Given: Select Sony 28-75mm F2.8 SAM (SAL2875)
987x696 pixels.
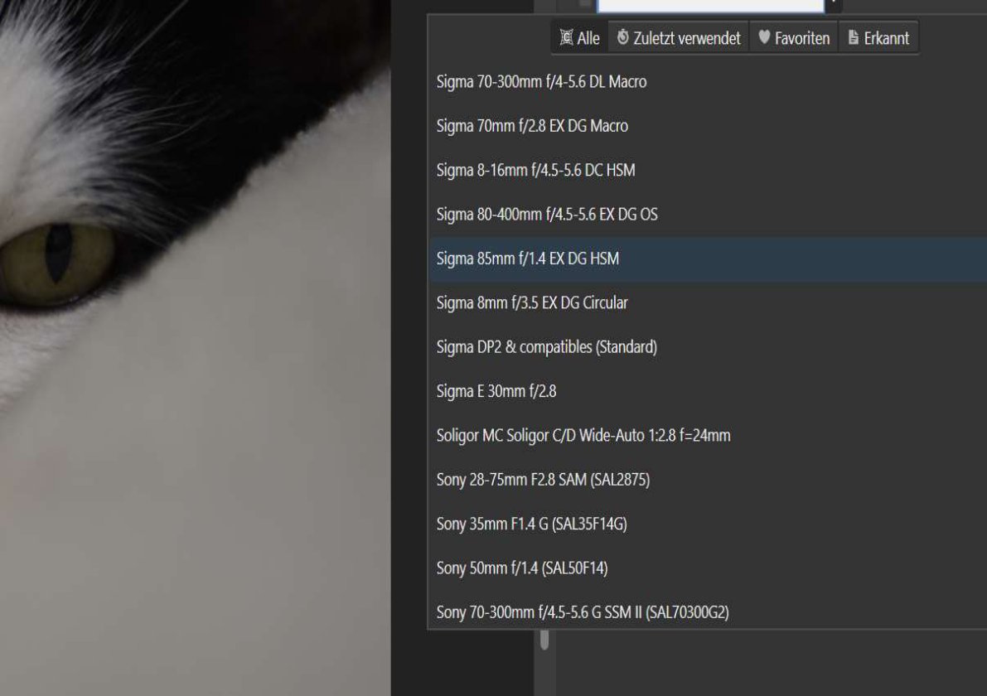Looking at the screenshot, I should point(708,480).
